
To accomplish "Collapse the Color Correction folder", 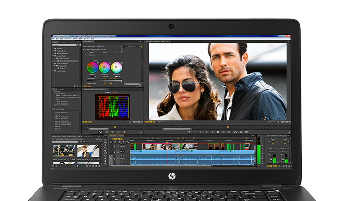I will pyautogui.click(x=55, y=58).
